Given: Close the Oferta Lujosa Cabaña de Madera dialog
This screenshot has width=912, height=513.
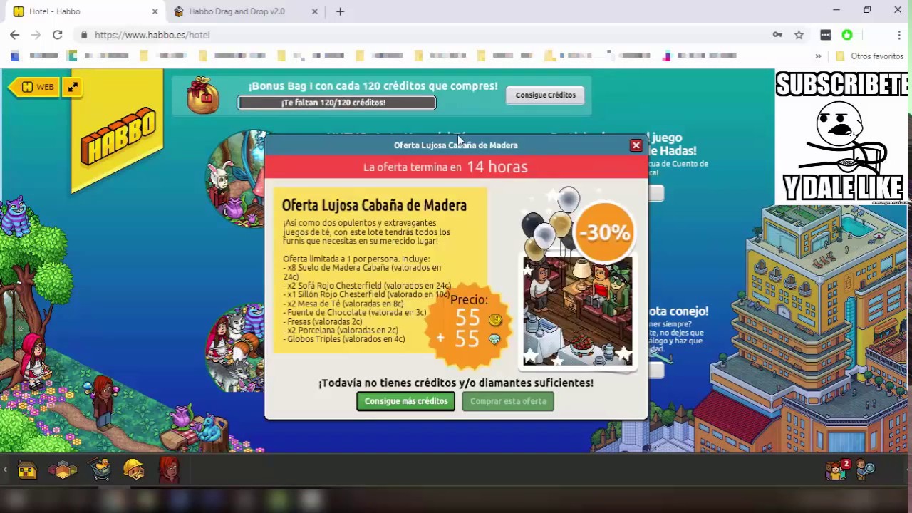Looking at the screenshot, I should coord(636,145).
